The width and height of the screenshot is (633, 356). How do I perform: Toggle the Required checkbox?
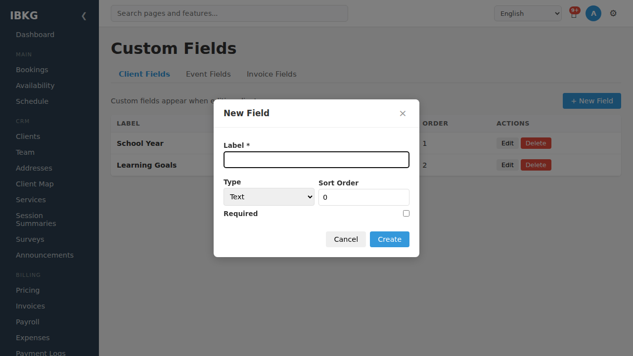coord(406,214)
